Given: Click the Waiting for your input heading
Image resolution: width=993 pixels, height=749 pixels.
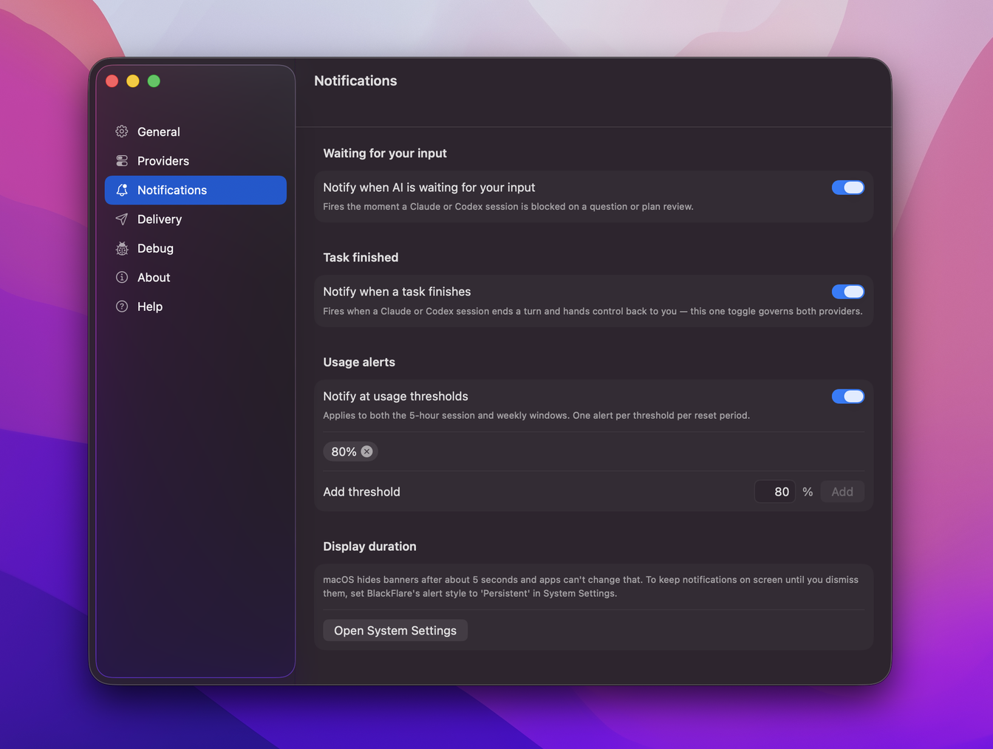Looking at the screenshot, I should click(385, 153).
